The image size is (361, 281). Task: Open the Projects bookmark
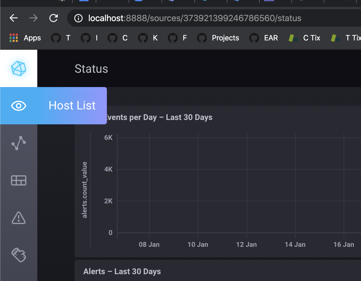(218, 38)
